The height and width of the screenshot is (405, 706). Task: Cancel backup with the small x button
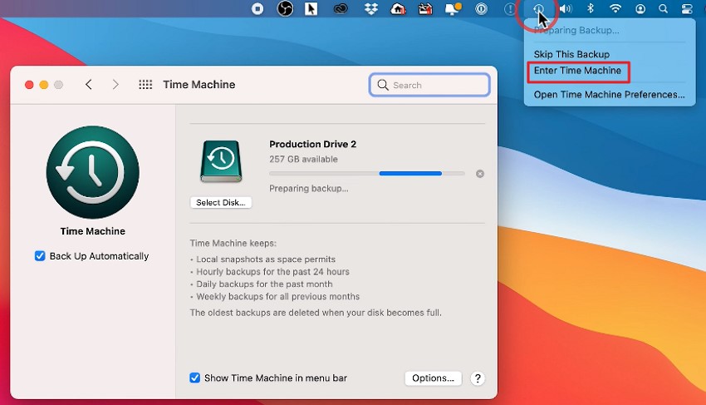click(x=480, y=174)
